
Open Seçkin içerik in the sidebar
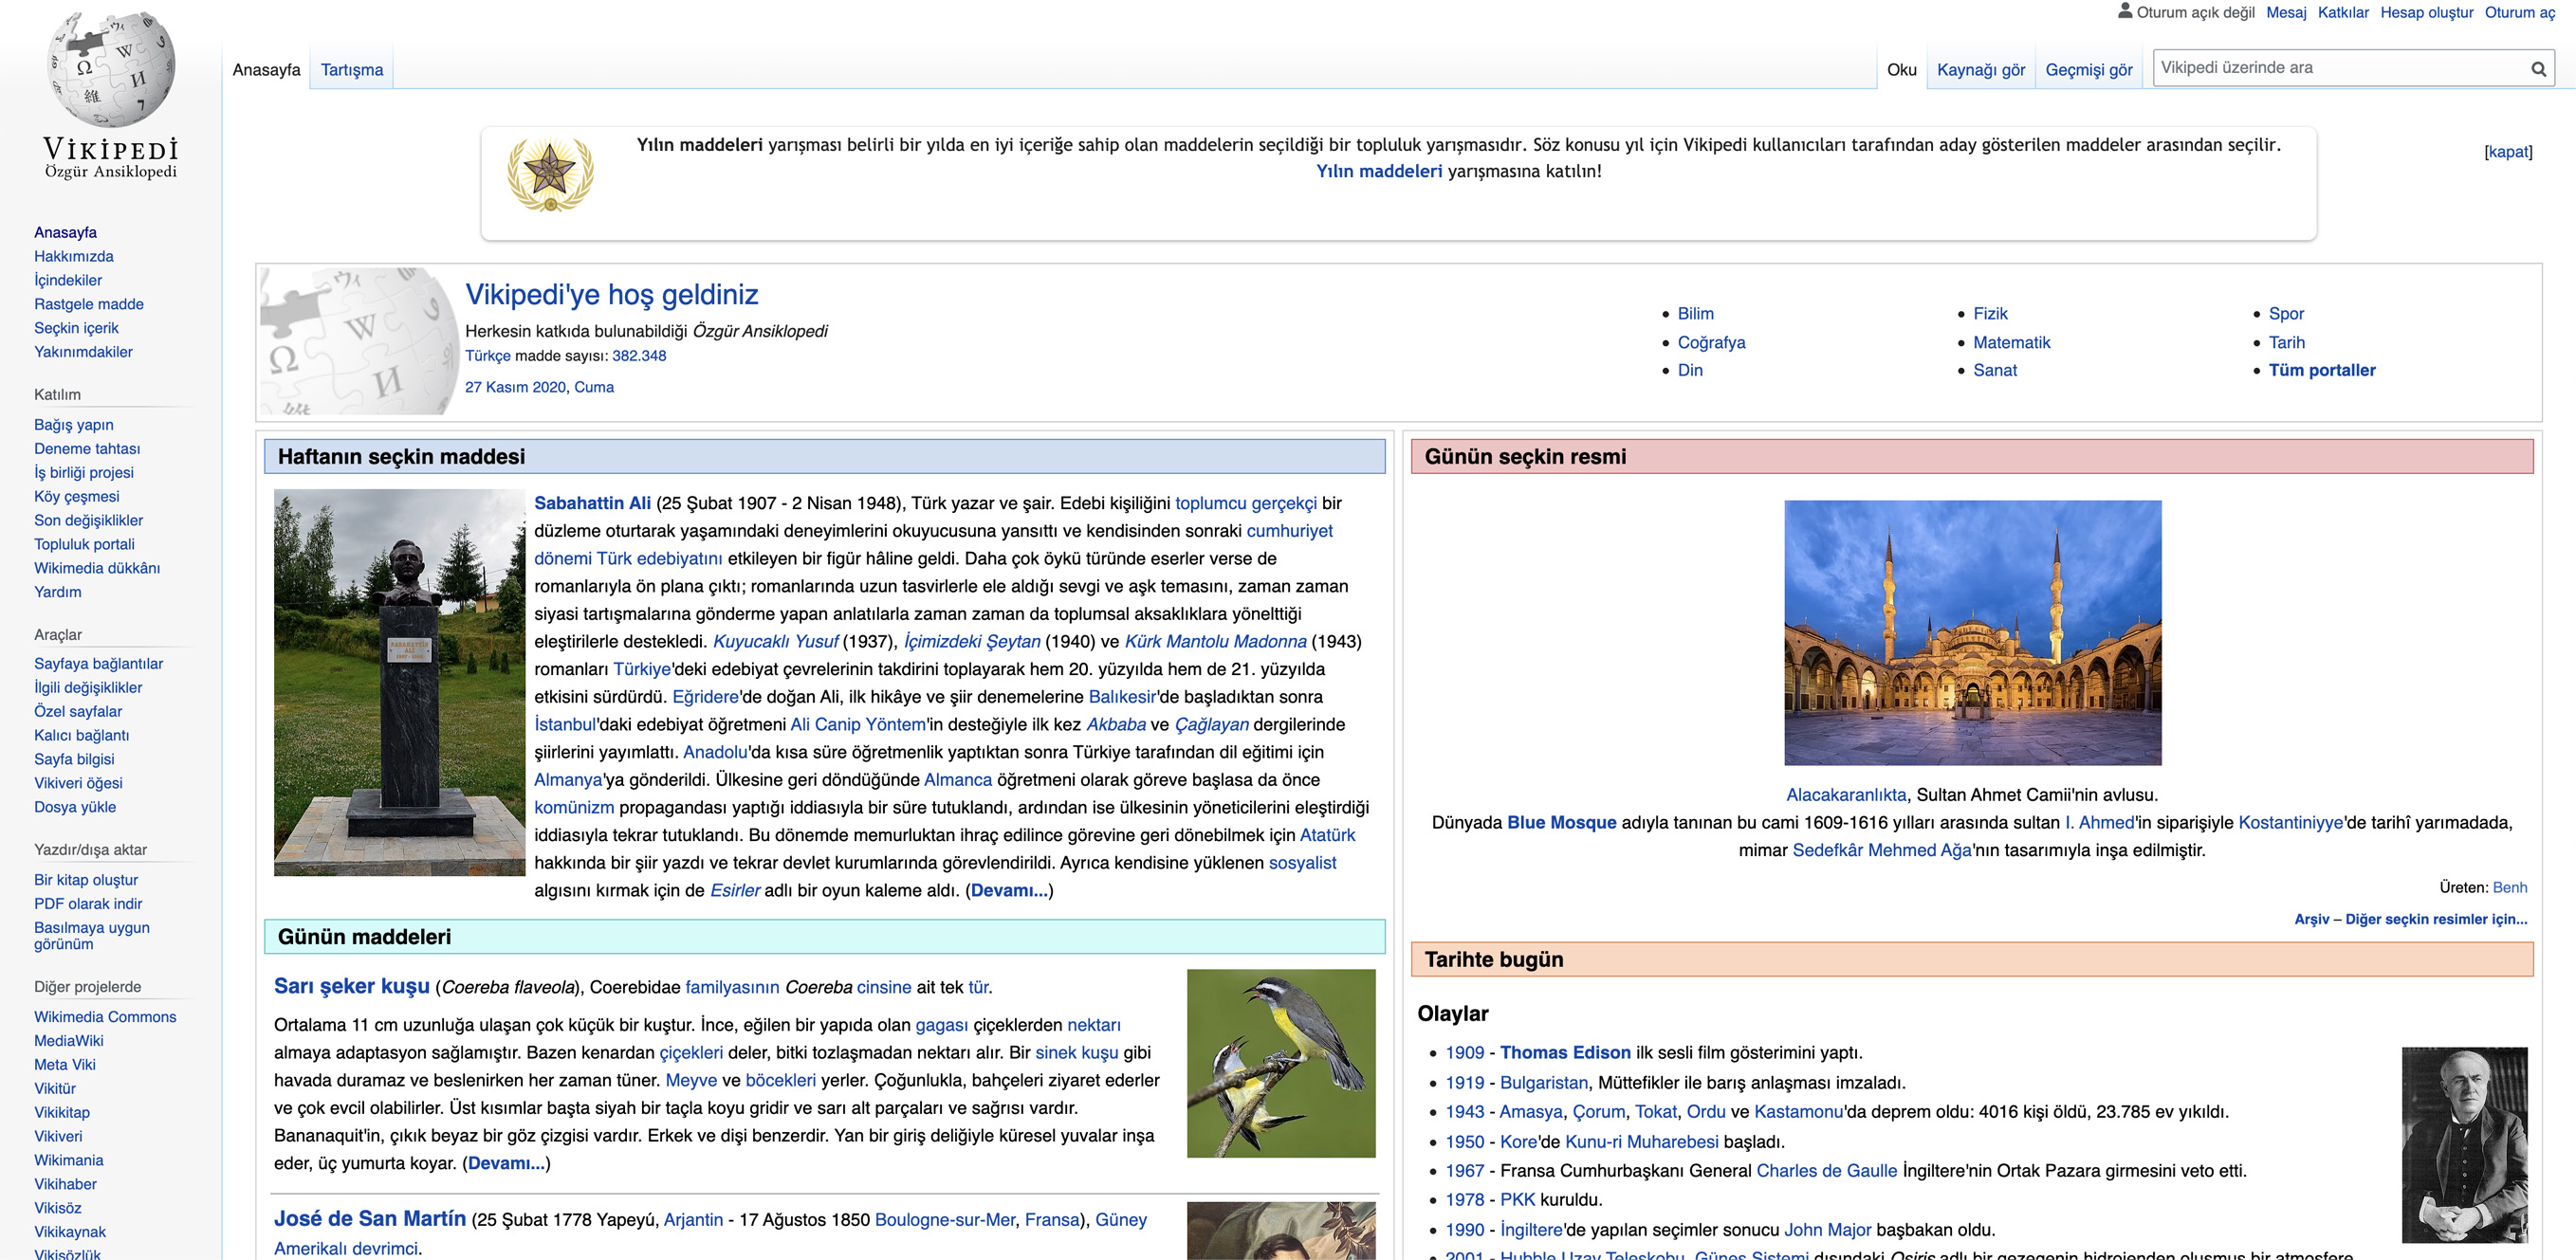point(76,328)
